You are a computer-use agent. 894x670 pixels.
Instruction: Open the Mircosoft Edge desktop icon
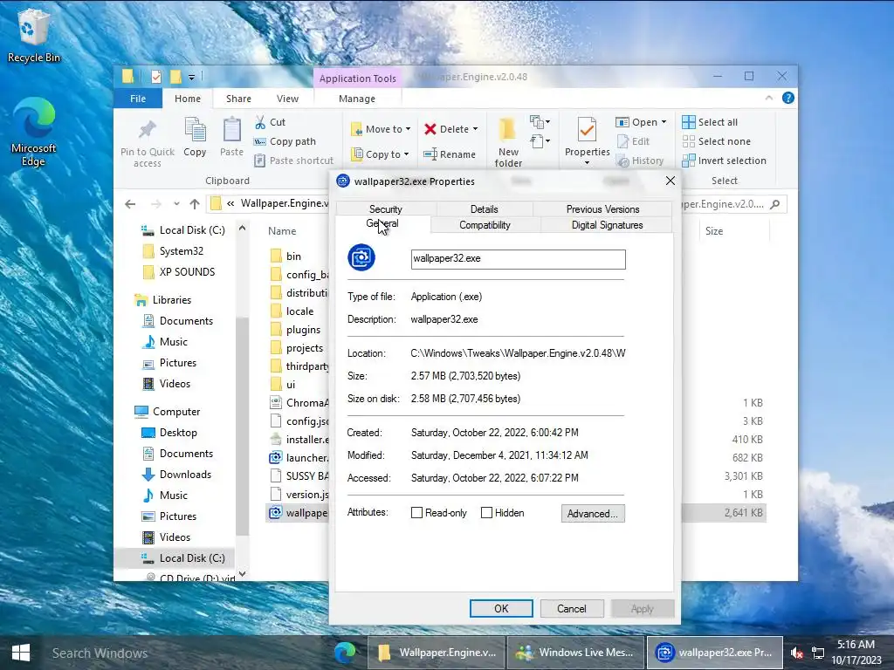click(34, 131)
